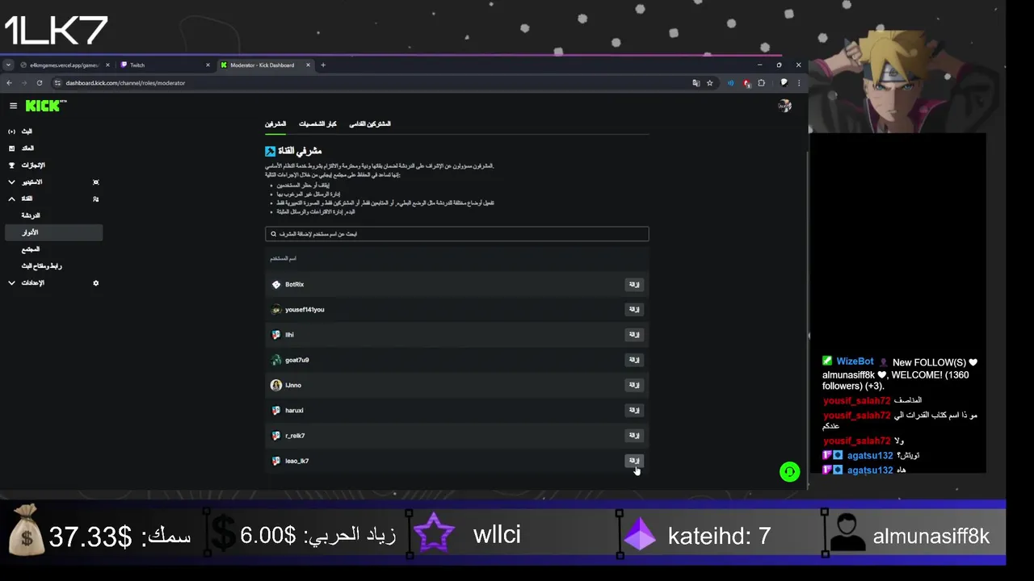Click the translate page icon in address bar

click(x=696, y=83)
